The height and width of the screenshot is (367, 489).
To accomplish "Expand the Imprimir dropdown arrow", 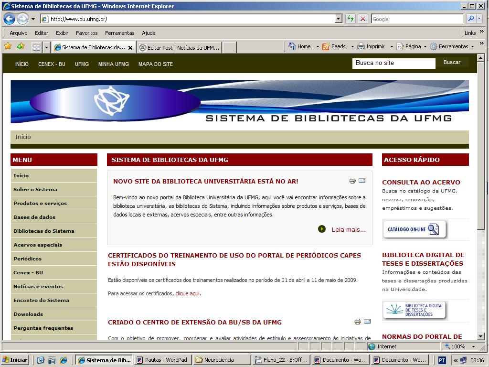I will coord(392,47).
